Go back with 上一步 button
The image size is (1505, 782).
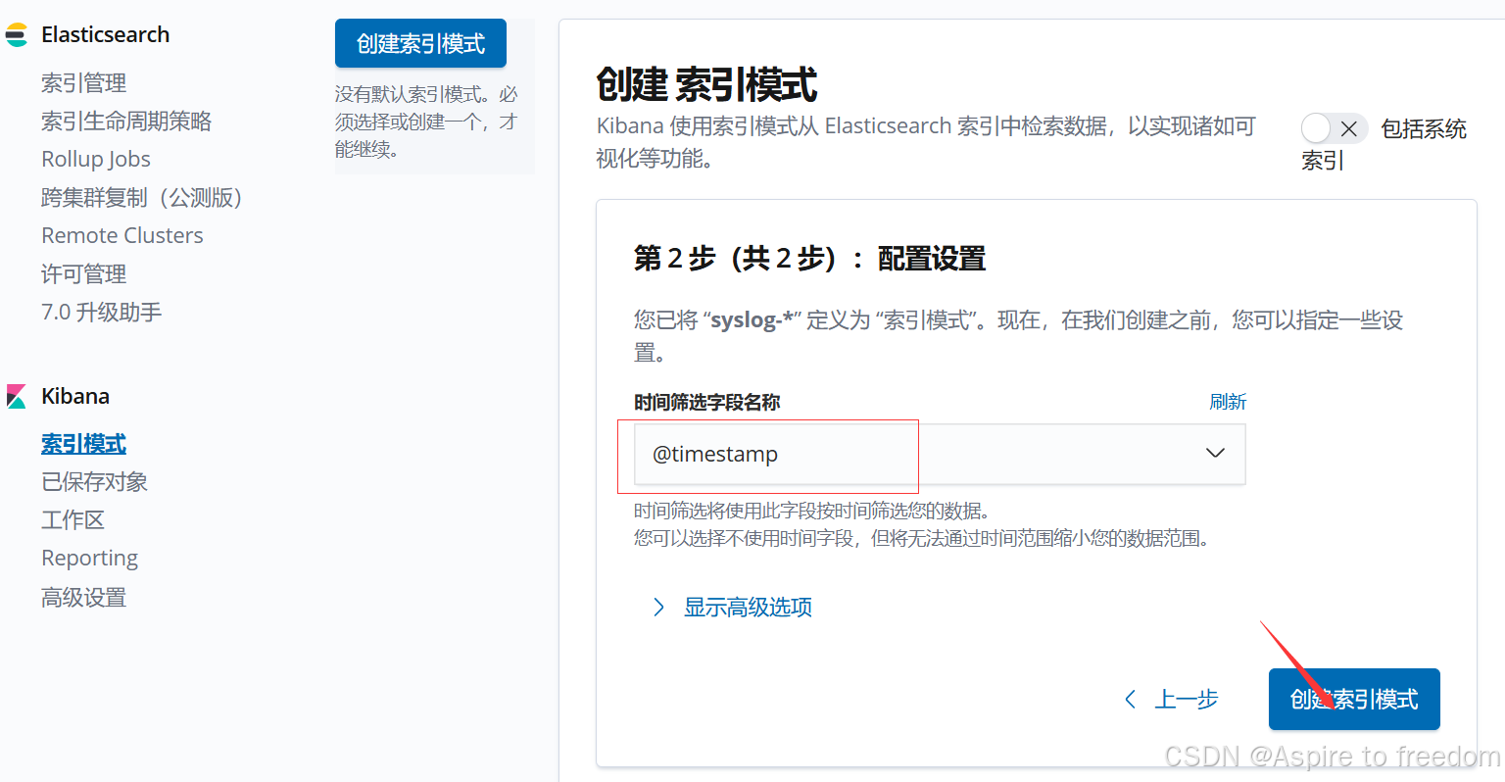(1171, 699)
